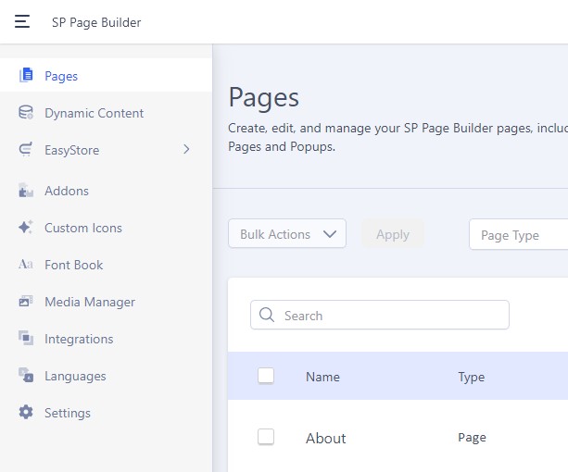This screenshot has height=472, width=568.
Task: Click the Font Book icon
Action: click(26, 265)
